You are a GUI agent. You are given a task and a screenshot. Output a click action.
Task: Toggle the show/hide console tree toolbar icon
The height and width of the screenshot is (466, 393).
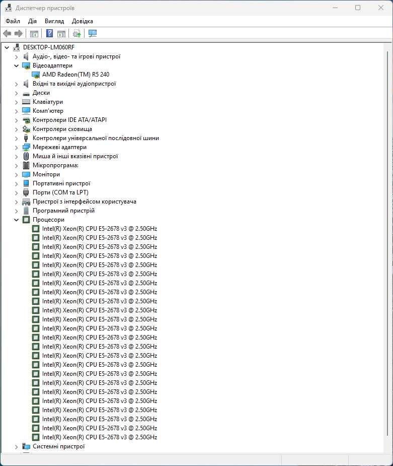(x=34, y=34)
